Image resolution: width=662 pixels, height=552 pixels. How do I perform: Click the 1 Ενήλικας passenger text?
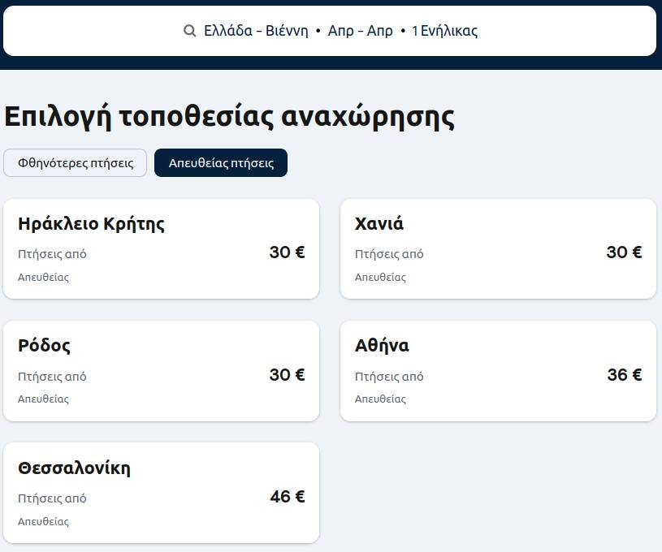point(444,31)
